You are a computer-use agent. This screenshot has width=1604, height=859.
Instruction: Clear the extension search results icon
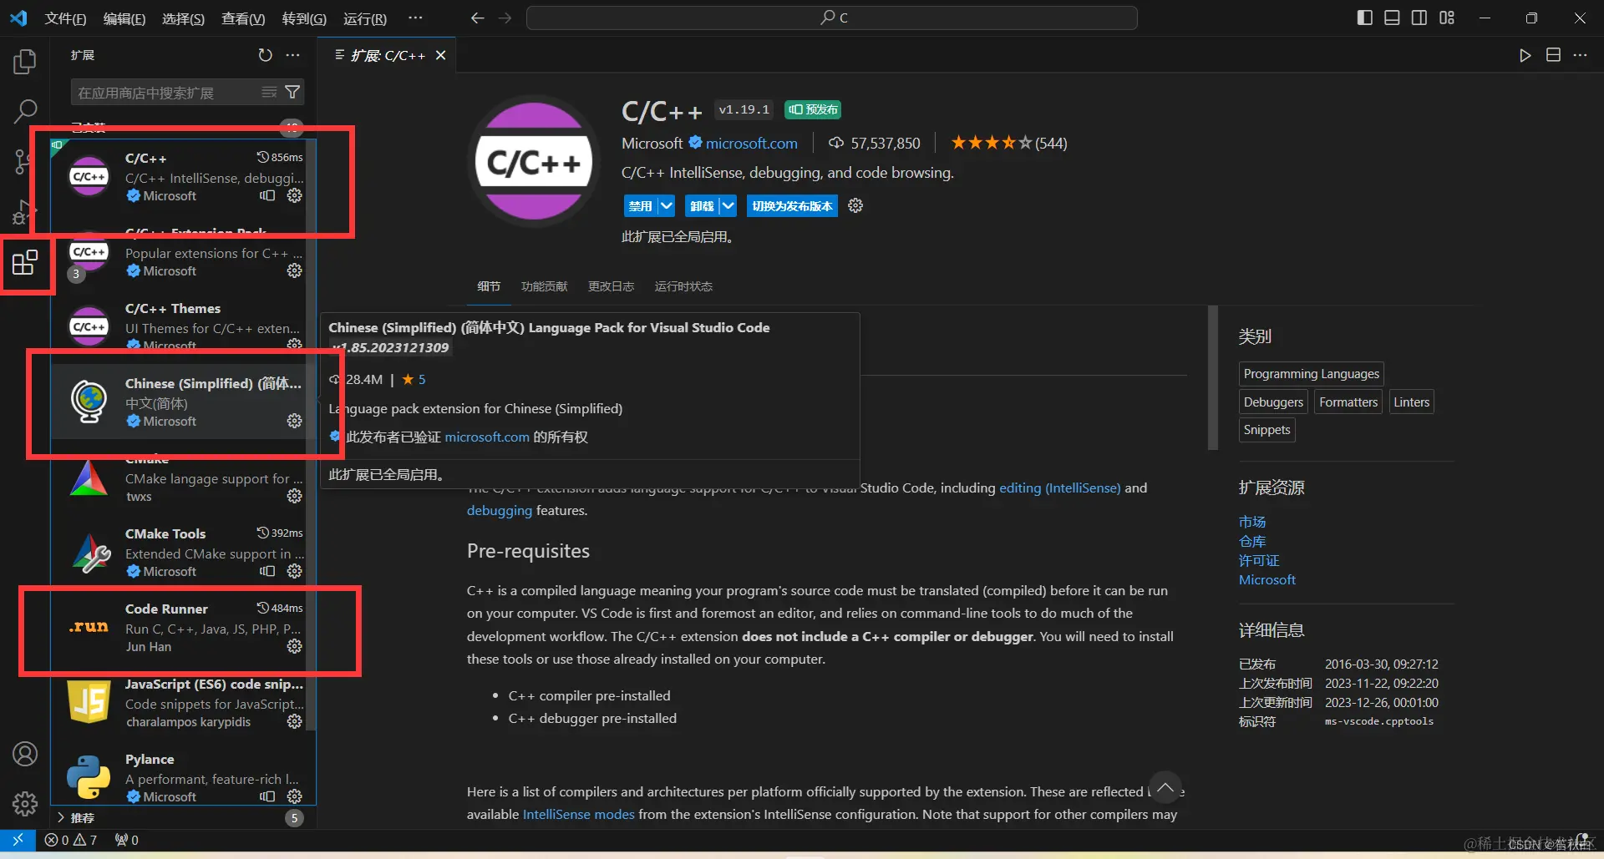pyautogui.click(x=269, y=92)
